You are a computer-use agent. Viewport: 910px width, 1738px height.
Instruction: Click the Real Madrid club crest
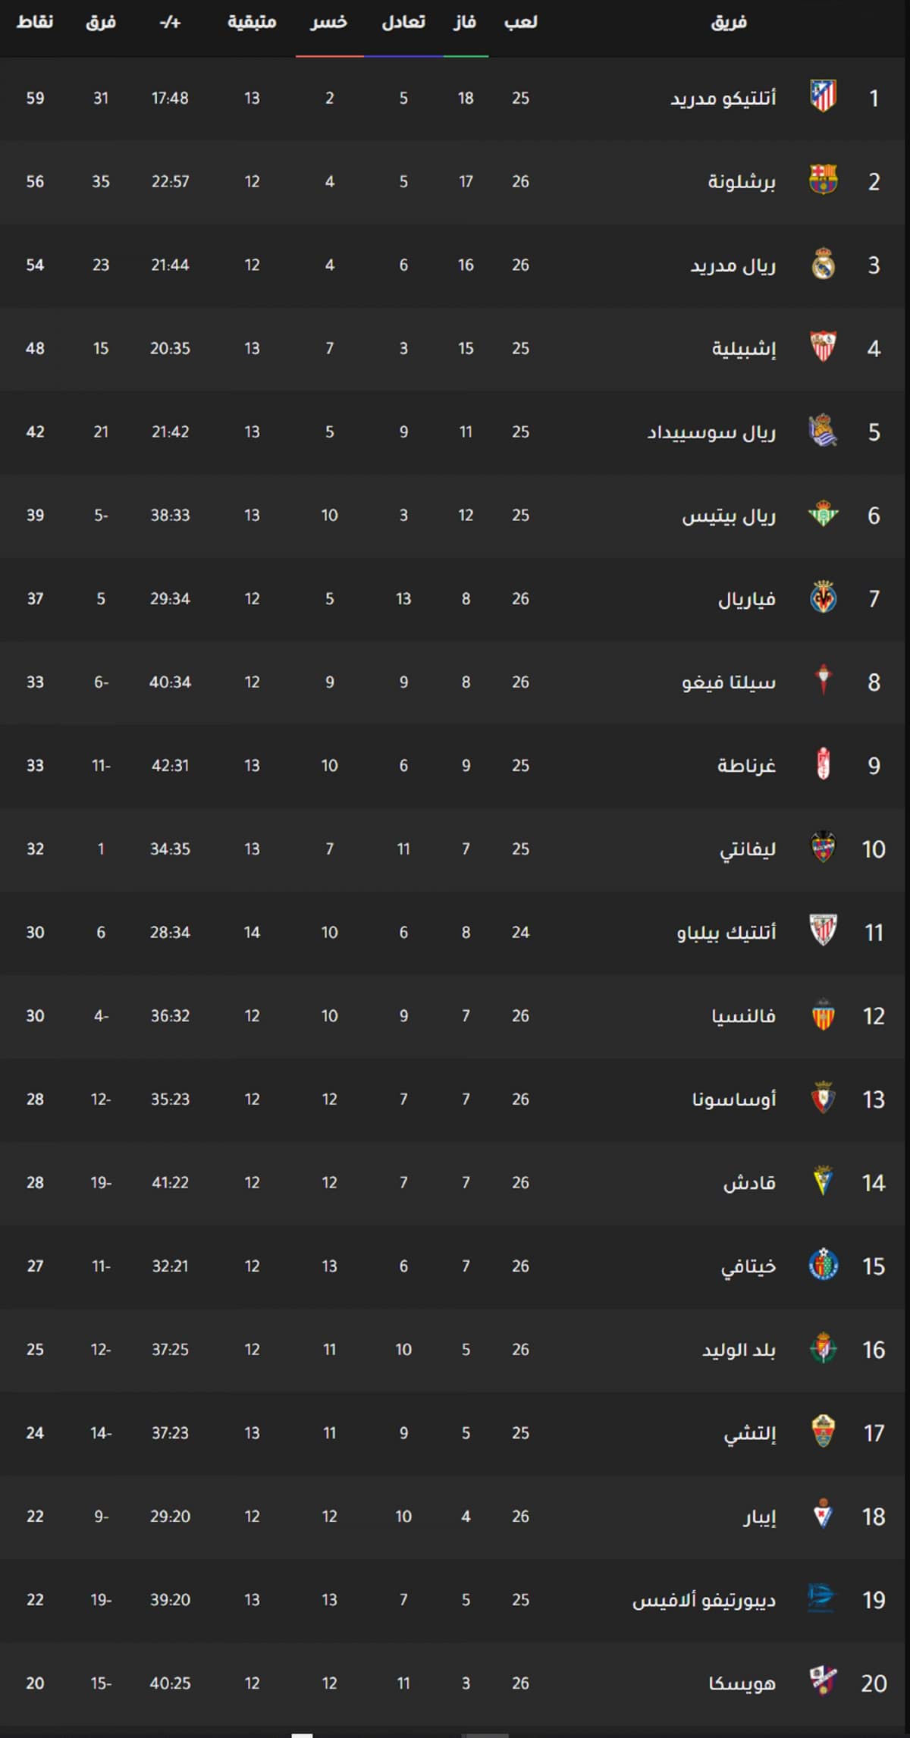(823, 265)
